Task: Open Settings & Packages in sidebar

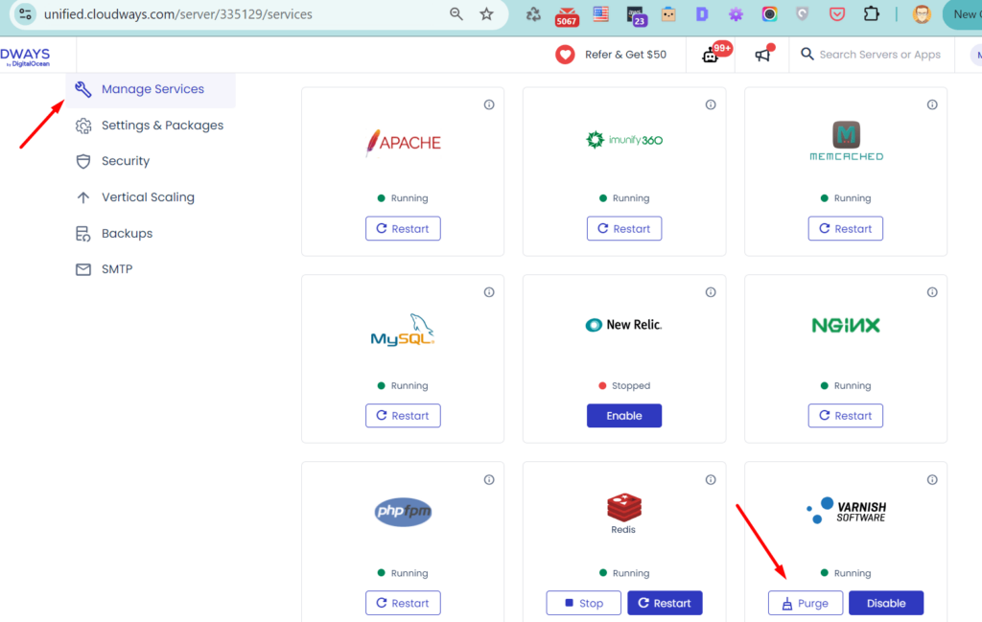Action: [x=162, y=126]
